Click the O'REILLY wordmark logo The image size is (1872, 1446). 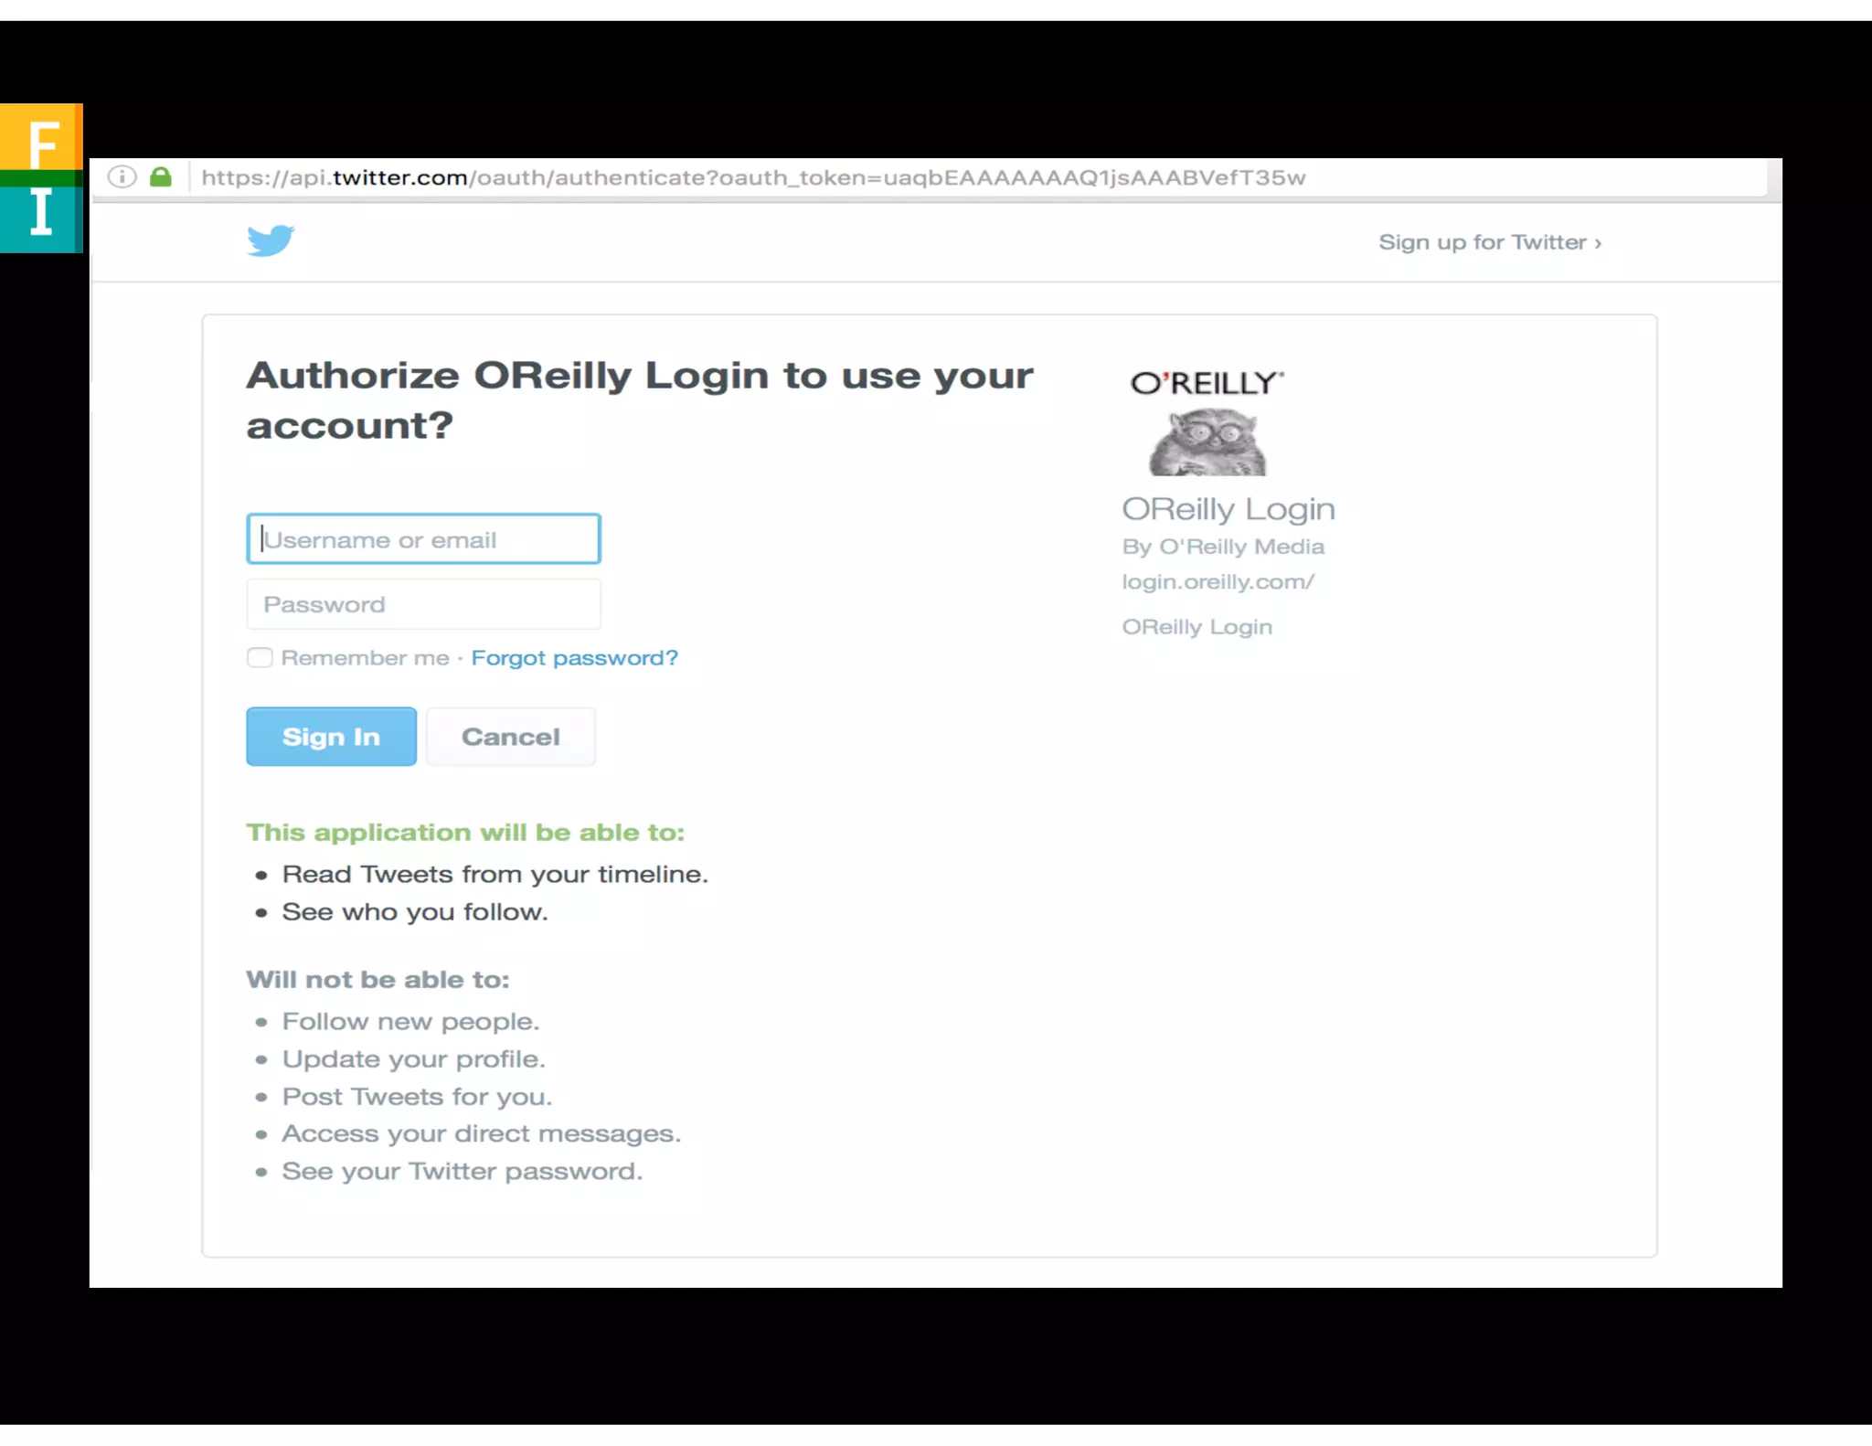tap(1207, 383)
